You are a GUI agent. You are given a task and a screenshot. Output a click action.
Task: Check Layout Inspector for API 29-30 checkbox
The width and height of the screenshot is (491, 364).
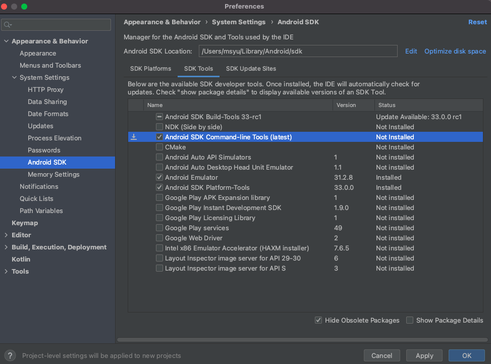(159, 258)
